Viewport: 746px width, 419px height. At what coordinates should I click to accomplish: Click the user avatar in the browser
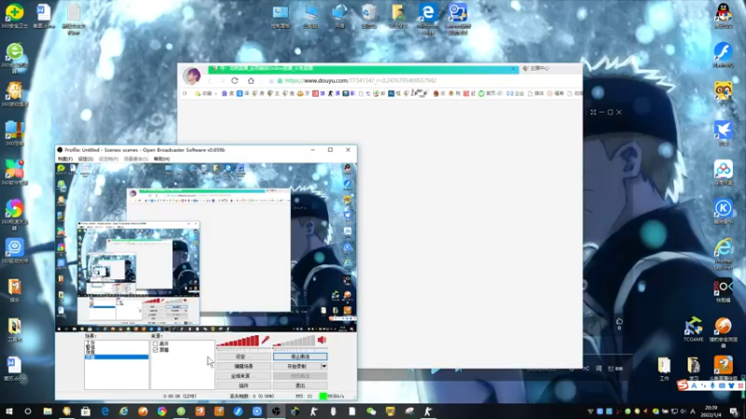pyautogui.click(x=192, y=75)
